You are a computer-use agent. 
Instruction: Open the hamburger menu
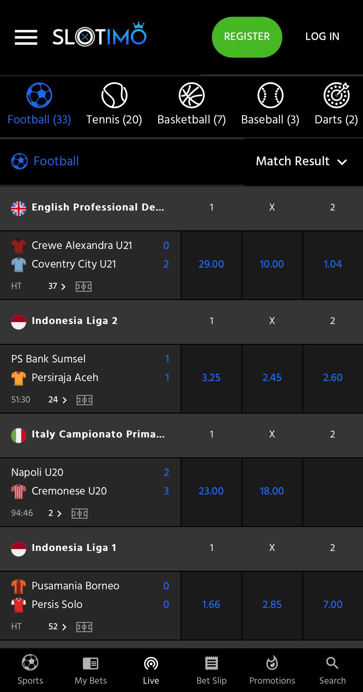[26, 37]
